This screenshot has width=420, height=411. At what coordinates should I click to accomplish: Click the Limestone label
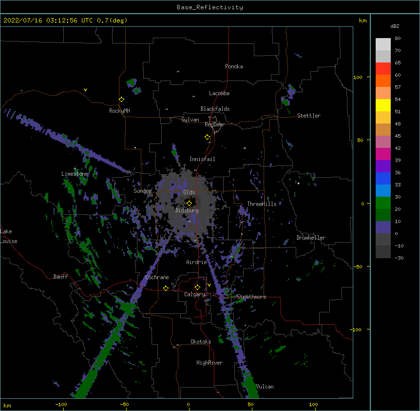click(x=75, y=174)
